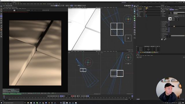Go to the end of the animation
The height and width of the screenshot is (104, 185).
point(58,96)
